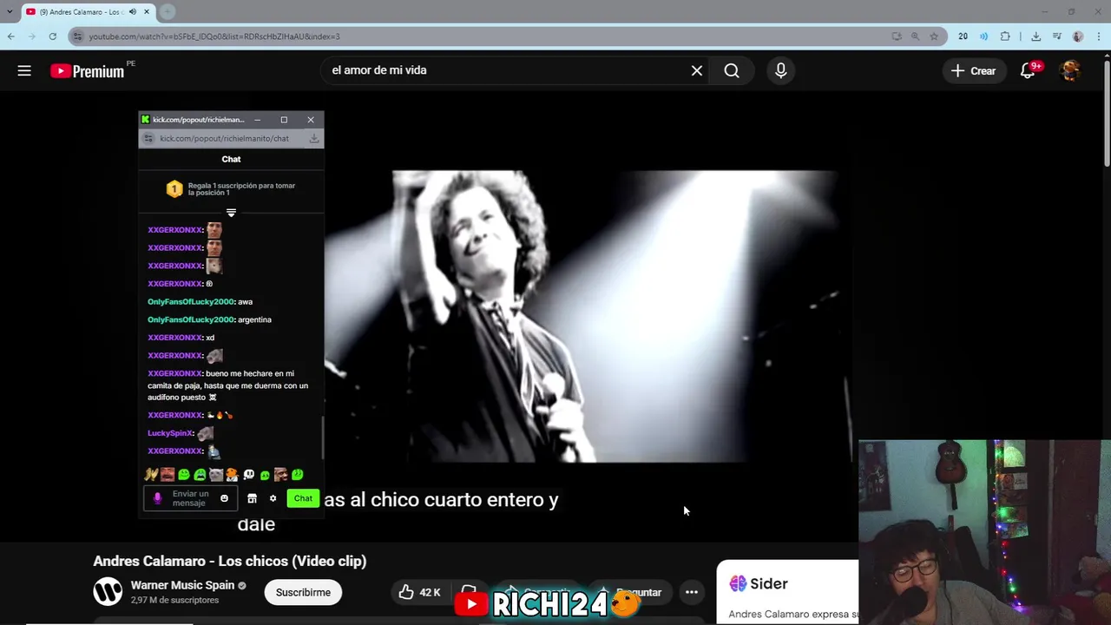Open a new browser tab
The height and width of the screenshot is (625, 1111).
coord(167,12)
